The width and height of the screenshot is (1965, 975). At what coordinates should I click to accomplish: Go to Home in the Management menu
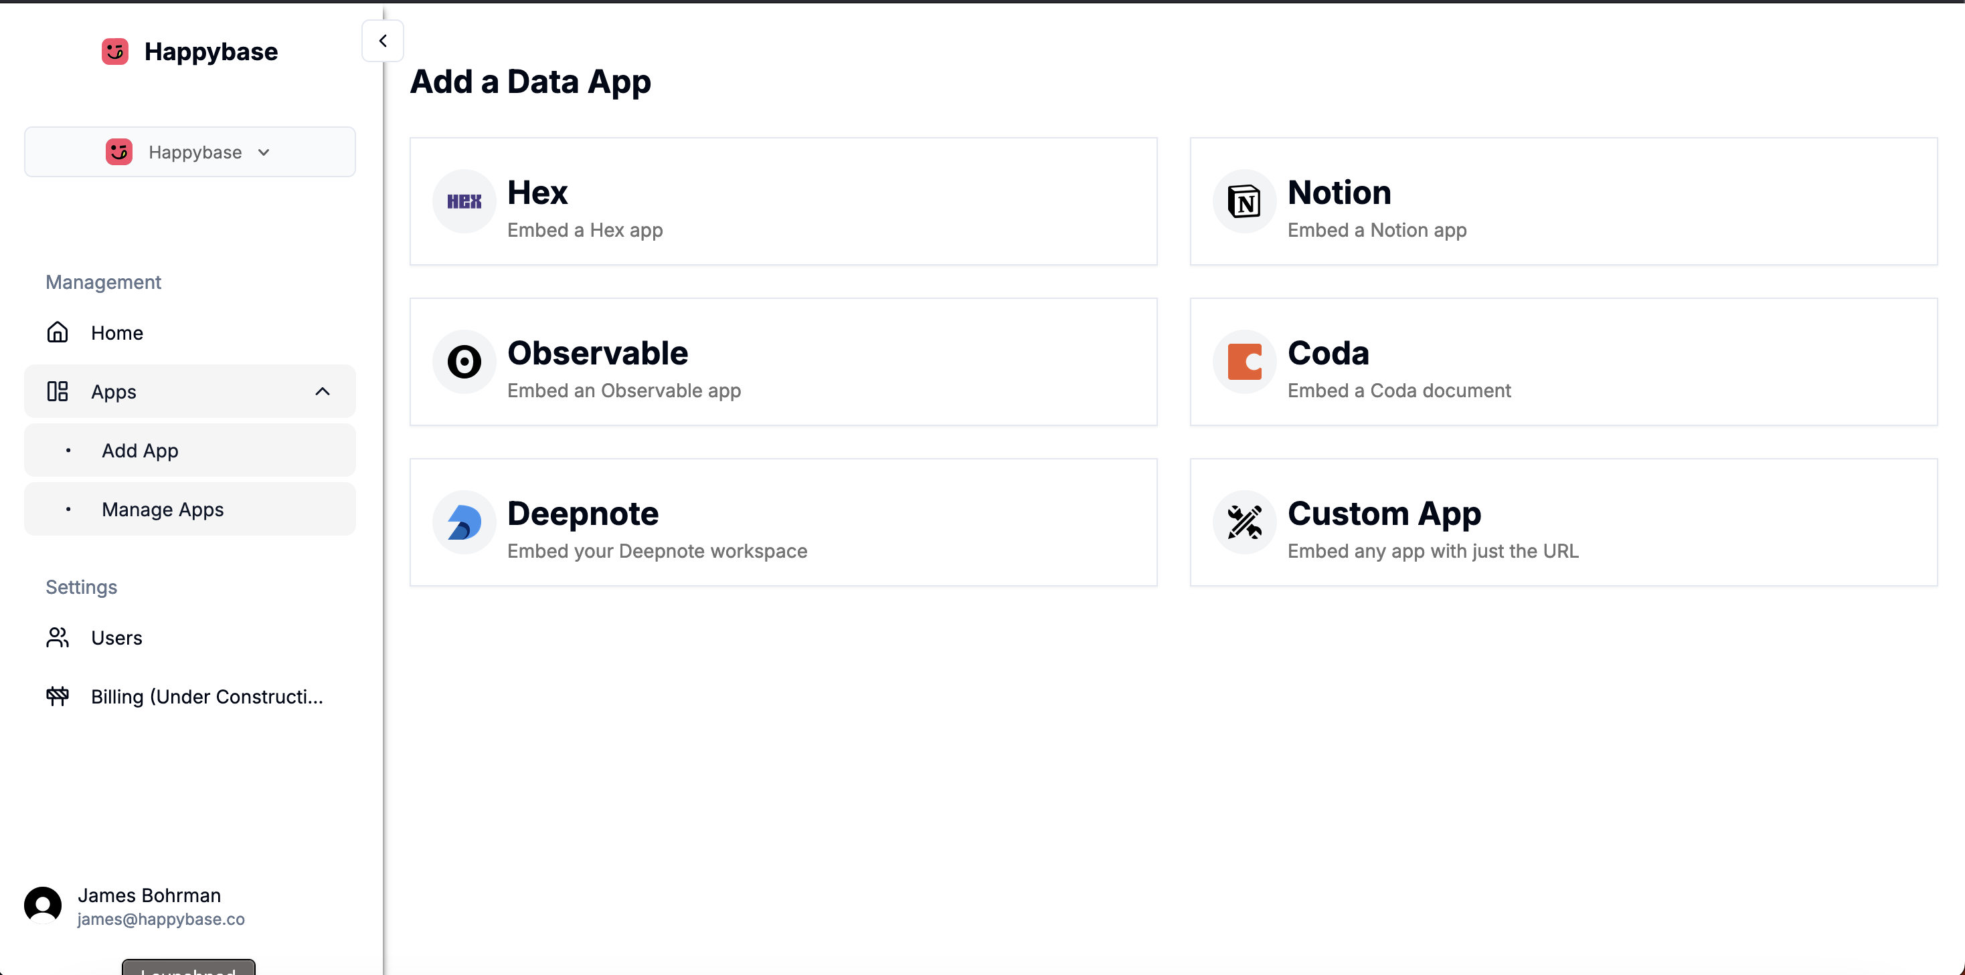(190, 332)
